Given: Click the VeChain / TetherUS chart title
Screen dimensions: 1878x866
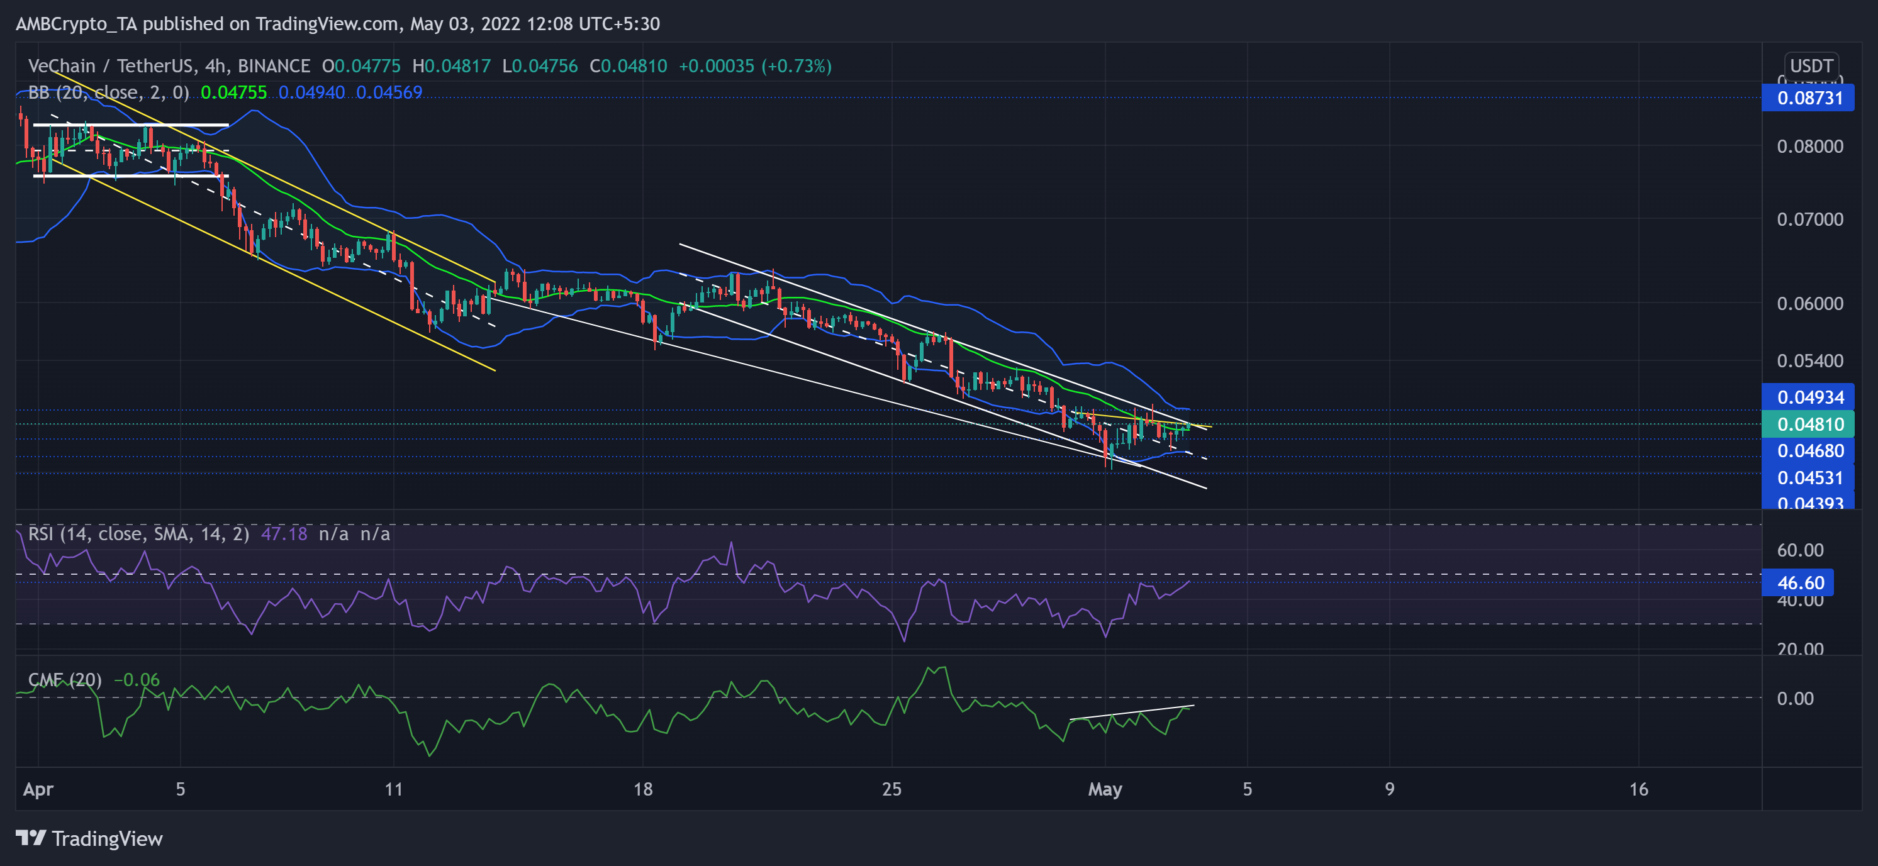Looking at the screenshot, I should coord(169,66).
